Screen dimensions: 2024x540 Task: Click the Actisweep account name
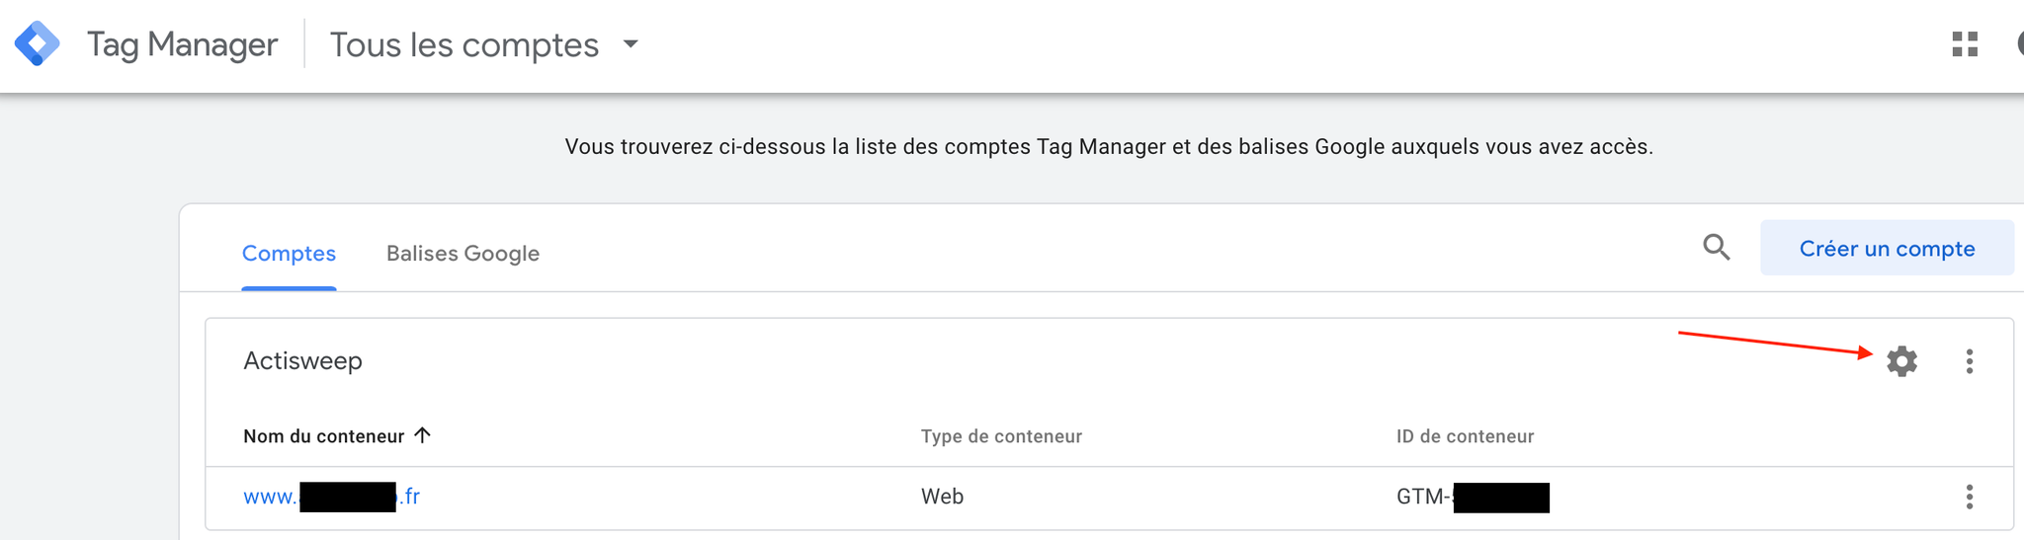click(302, 361)
